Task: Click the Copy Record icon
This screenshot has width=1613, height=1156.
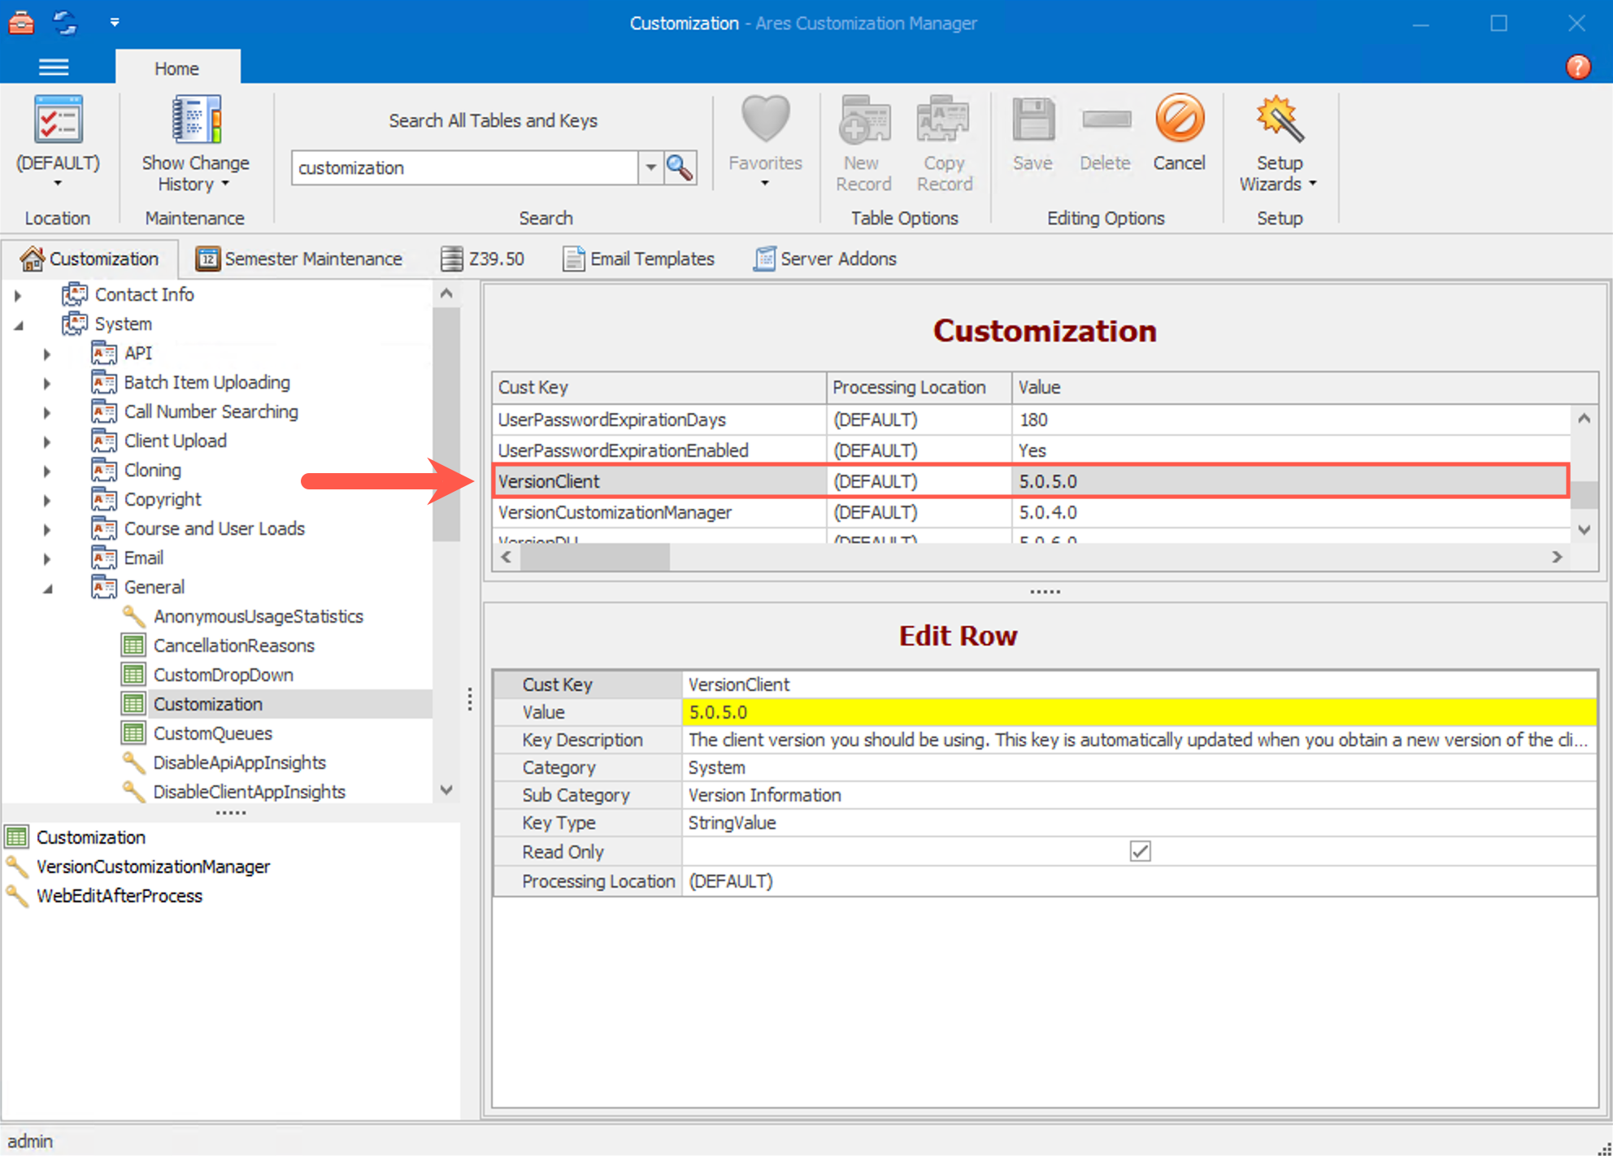Action: (x=944, y=142)
